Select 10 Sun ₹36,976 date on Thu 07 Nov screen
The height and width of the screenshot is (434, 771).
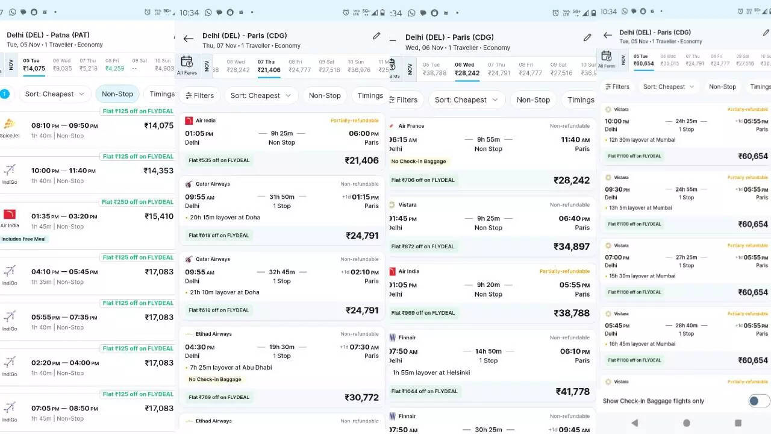pos(358,66)
